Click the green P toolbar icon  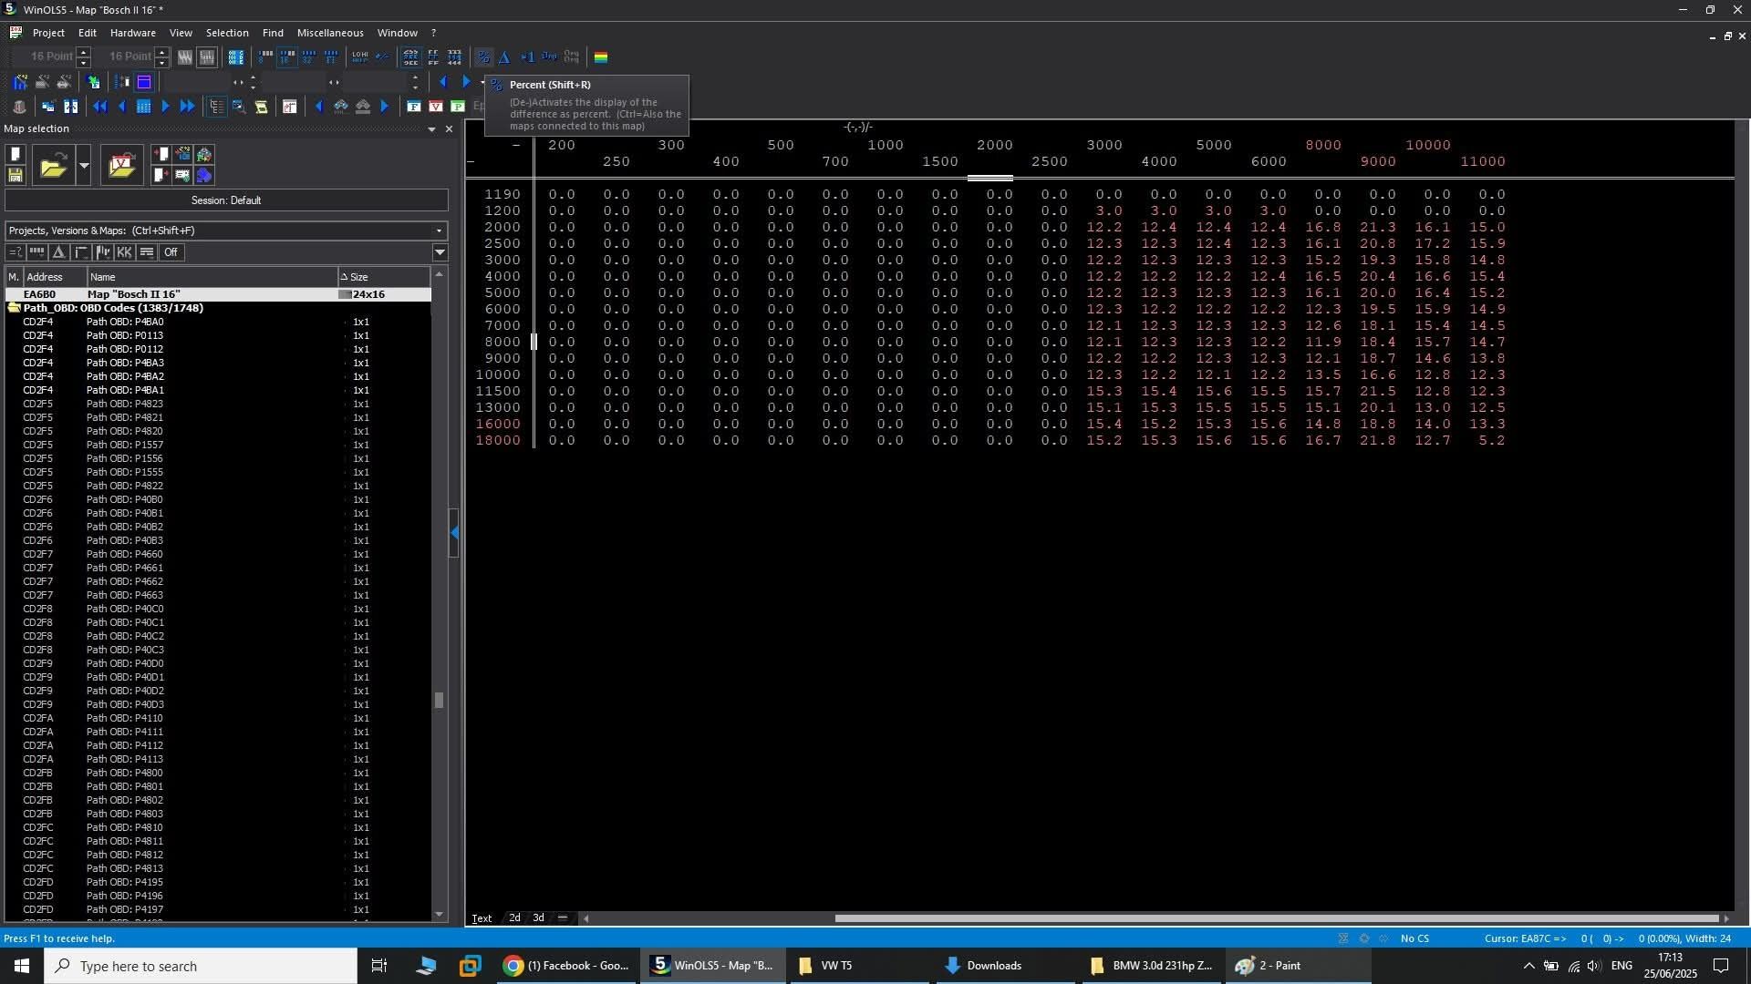tap(457, 107)
